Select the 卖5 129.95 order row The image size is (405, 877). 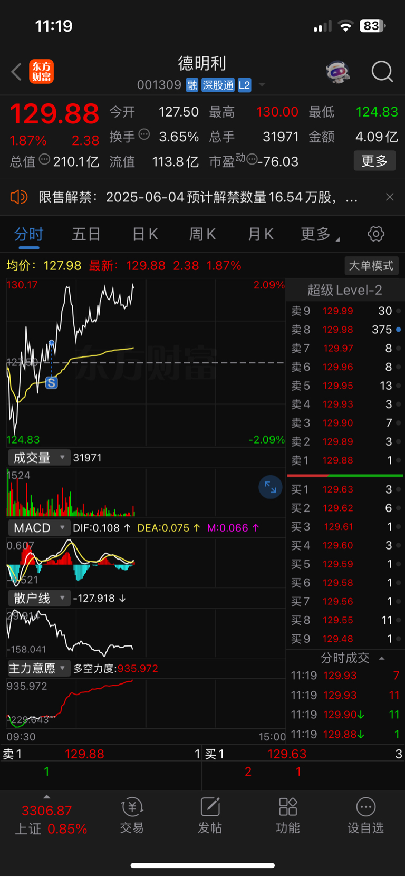345,386
